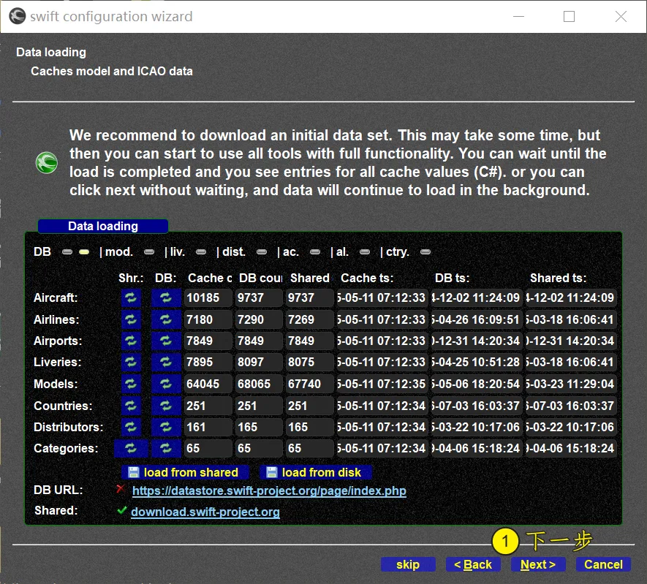
Task: Select the Data loading group tab
Action: pyautogui.click(x=103, y=226)
